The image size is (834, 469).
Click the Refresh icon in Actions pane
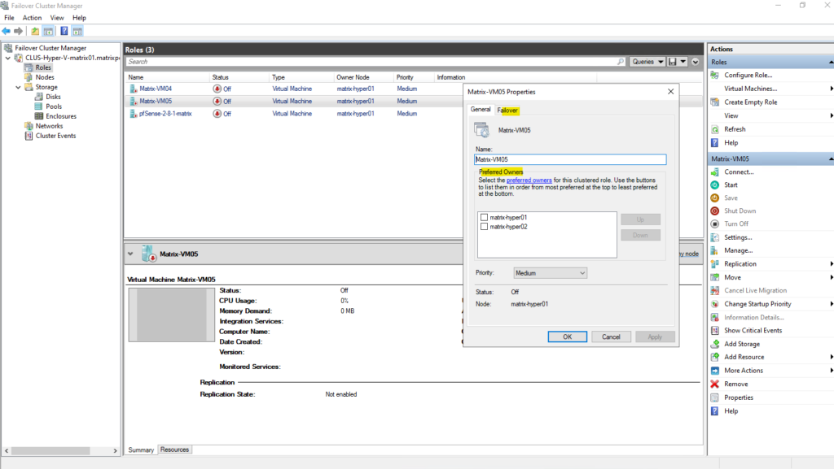point(714,129)
